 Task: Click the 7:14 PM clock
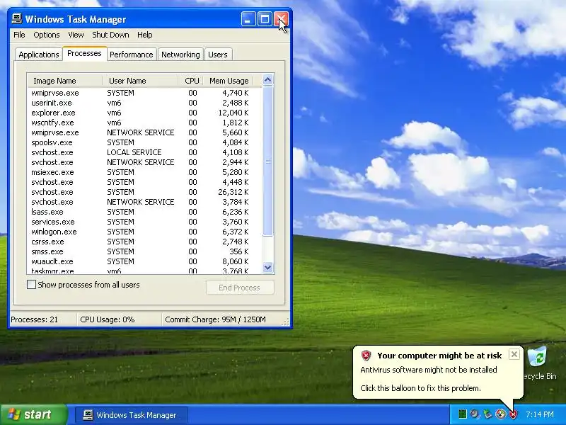[540, 414]
